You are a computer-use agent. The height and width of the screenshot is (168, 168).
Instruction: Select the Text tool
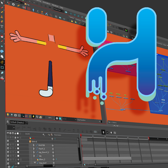(x=2, y=26)
